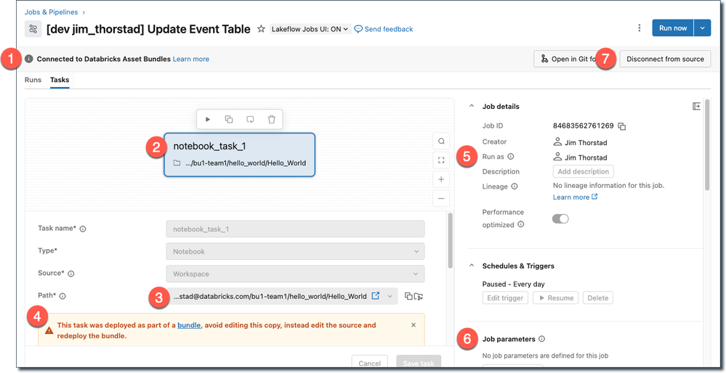This screenshot has height=373, width=726.
Task: Select the Tasks tab
Action: click(x=60, y=80)
